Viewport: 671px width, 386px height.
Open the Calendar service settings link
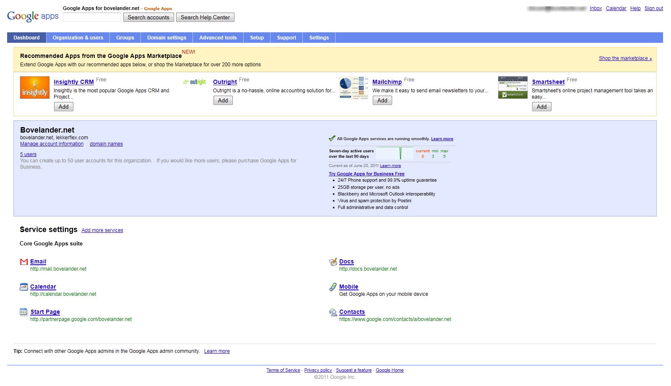(43, 287)
